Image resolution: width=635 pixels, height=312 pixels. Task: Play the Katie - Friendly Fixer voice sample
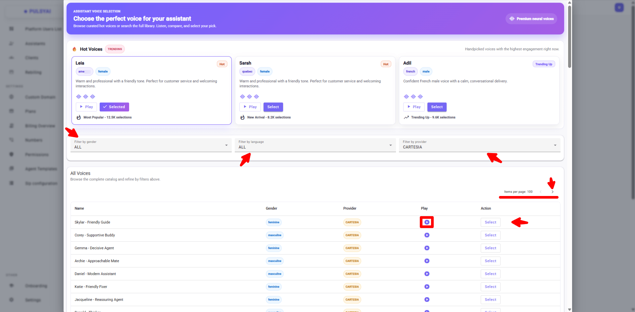pos(427,287)
